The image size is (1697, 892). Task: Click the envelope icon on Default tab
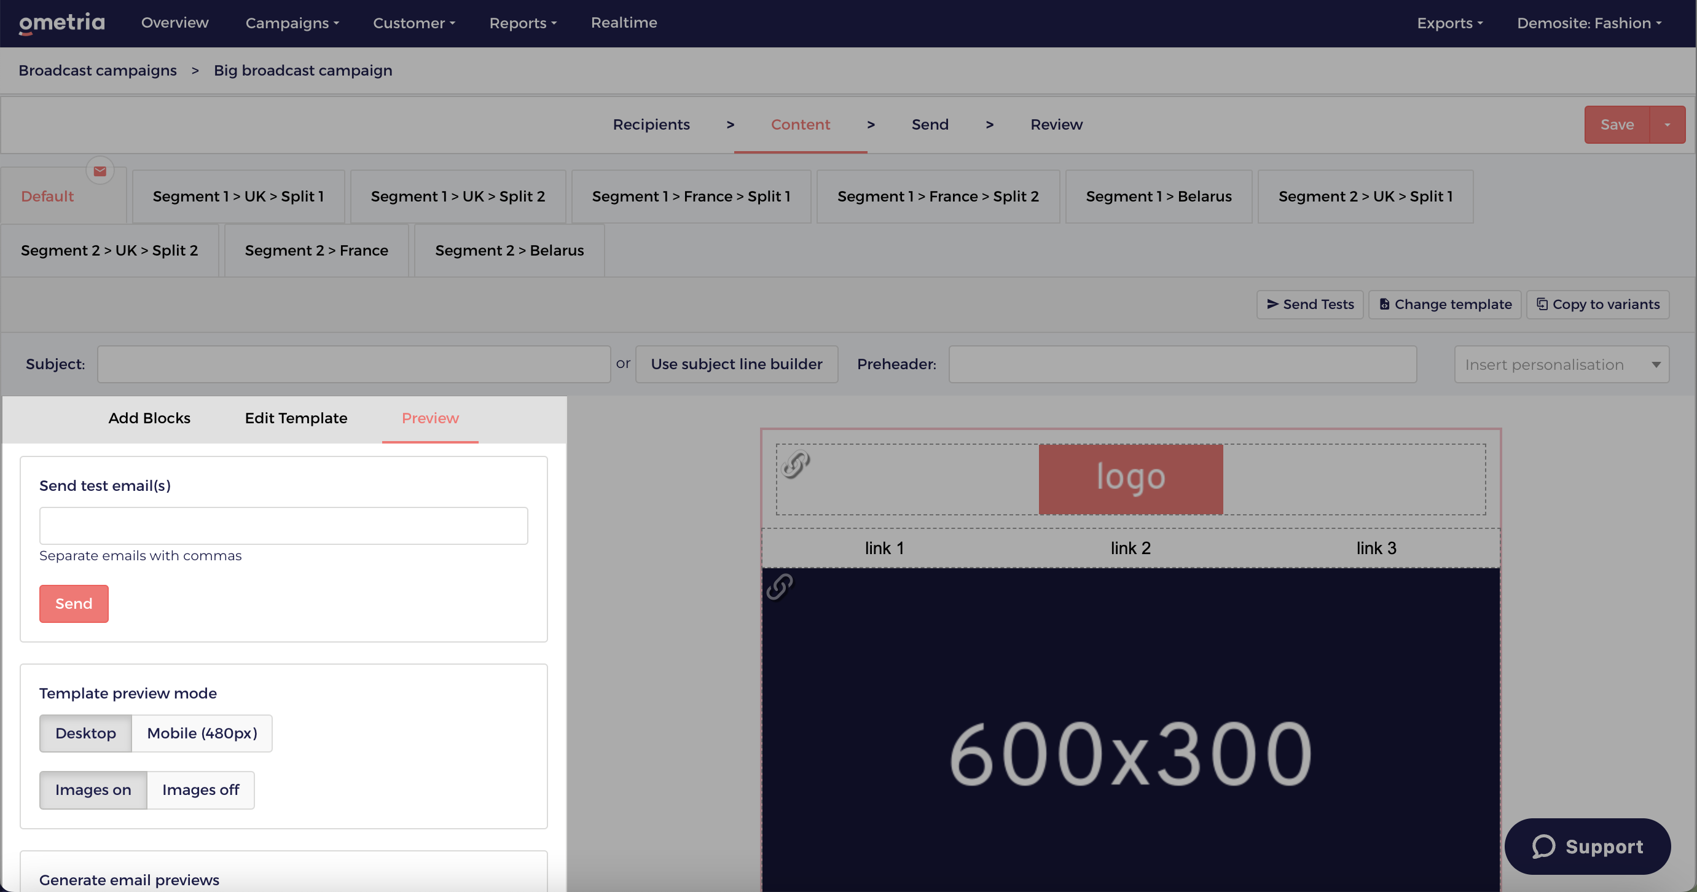click(100, 171)
